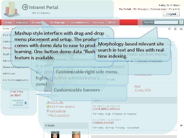Click the company building logo image

pyautogui.click(x=11, y=10)
